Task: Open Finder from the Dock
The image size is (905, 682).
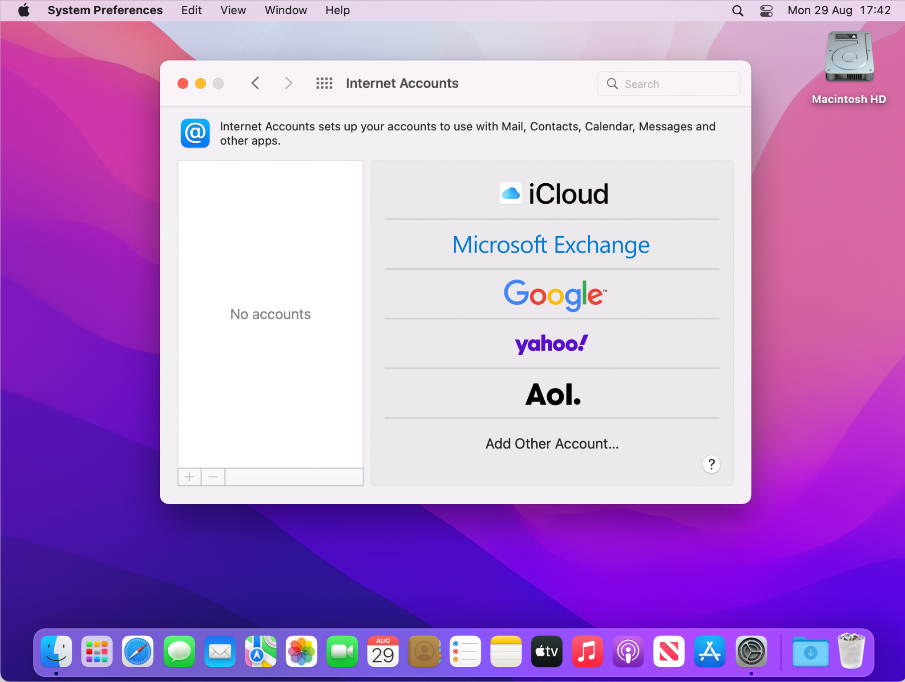Action: 56,652
